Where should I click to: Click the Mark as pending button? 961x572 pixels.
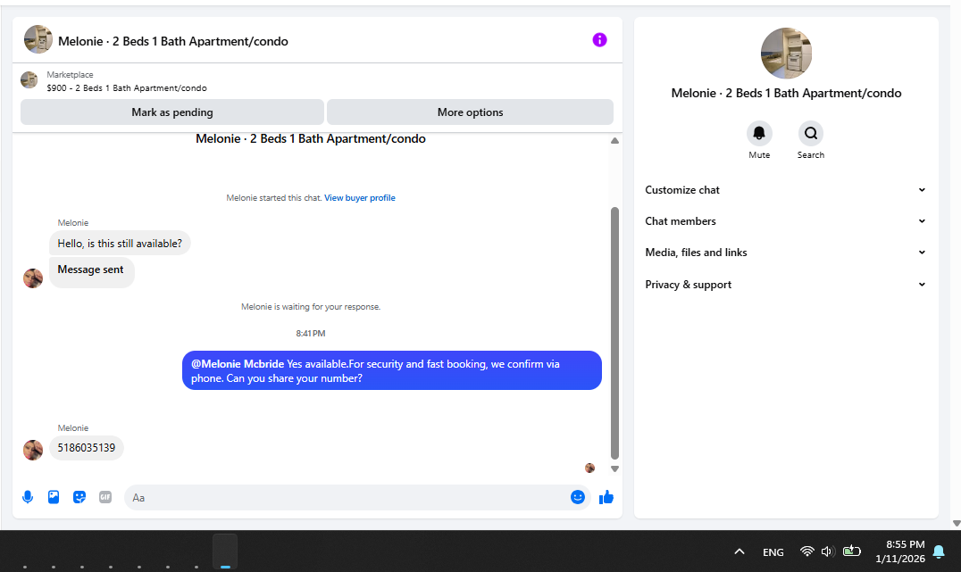[x=172, y=112]
